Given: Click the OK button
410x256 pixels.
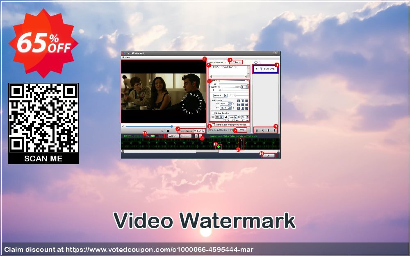Looking at the screenshot, I should pos(268,155).
